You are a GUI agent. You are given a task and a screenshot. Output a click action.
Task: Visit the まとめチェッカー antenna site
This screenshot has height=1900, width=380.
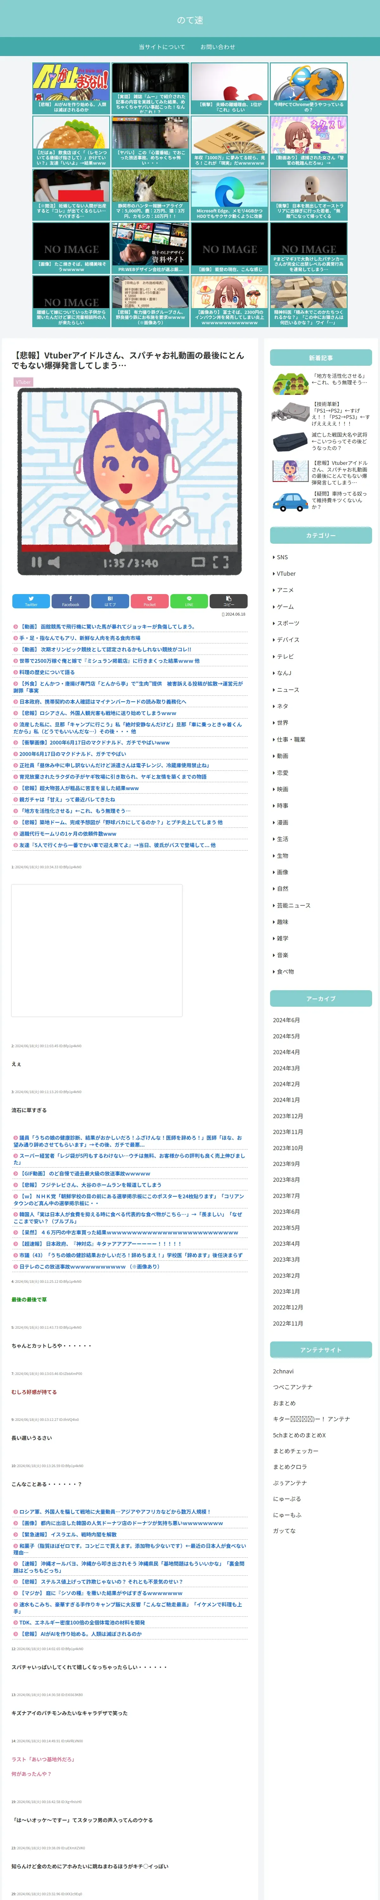point(295,1451)
